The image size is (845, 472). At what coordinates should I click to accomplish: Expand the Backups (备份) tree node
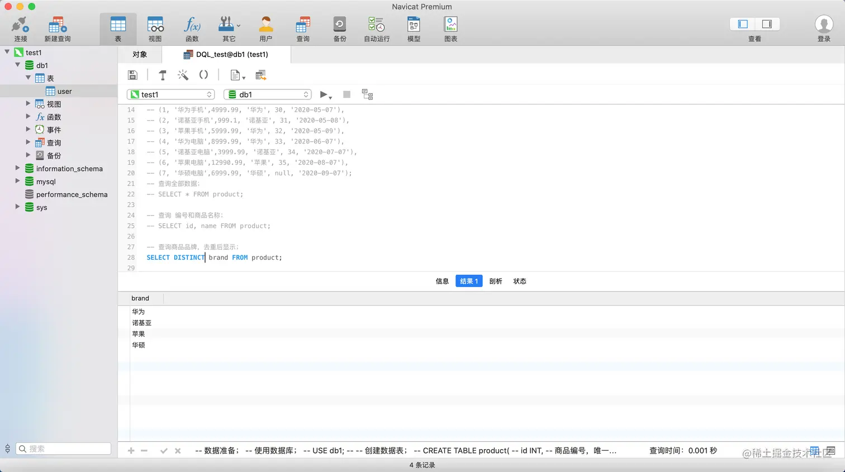pos(28,155)
